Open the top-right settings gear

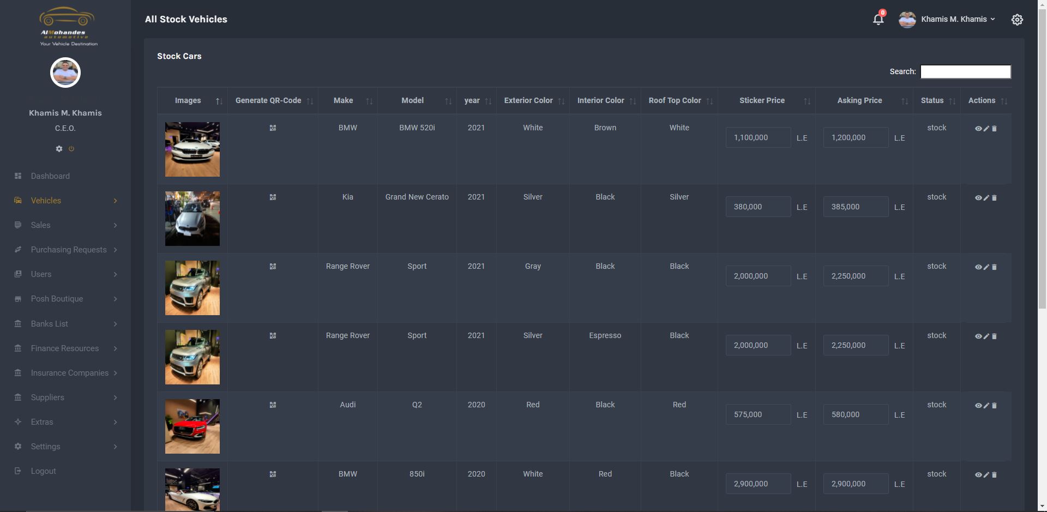coord(1017,20)
